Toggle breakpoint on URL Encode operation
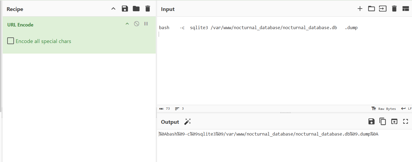The image size is (412, 162). tap(146, 24)
